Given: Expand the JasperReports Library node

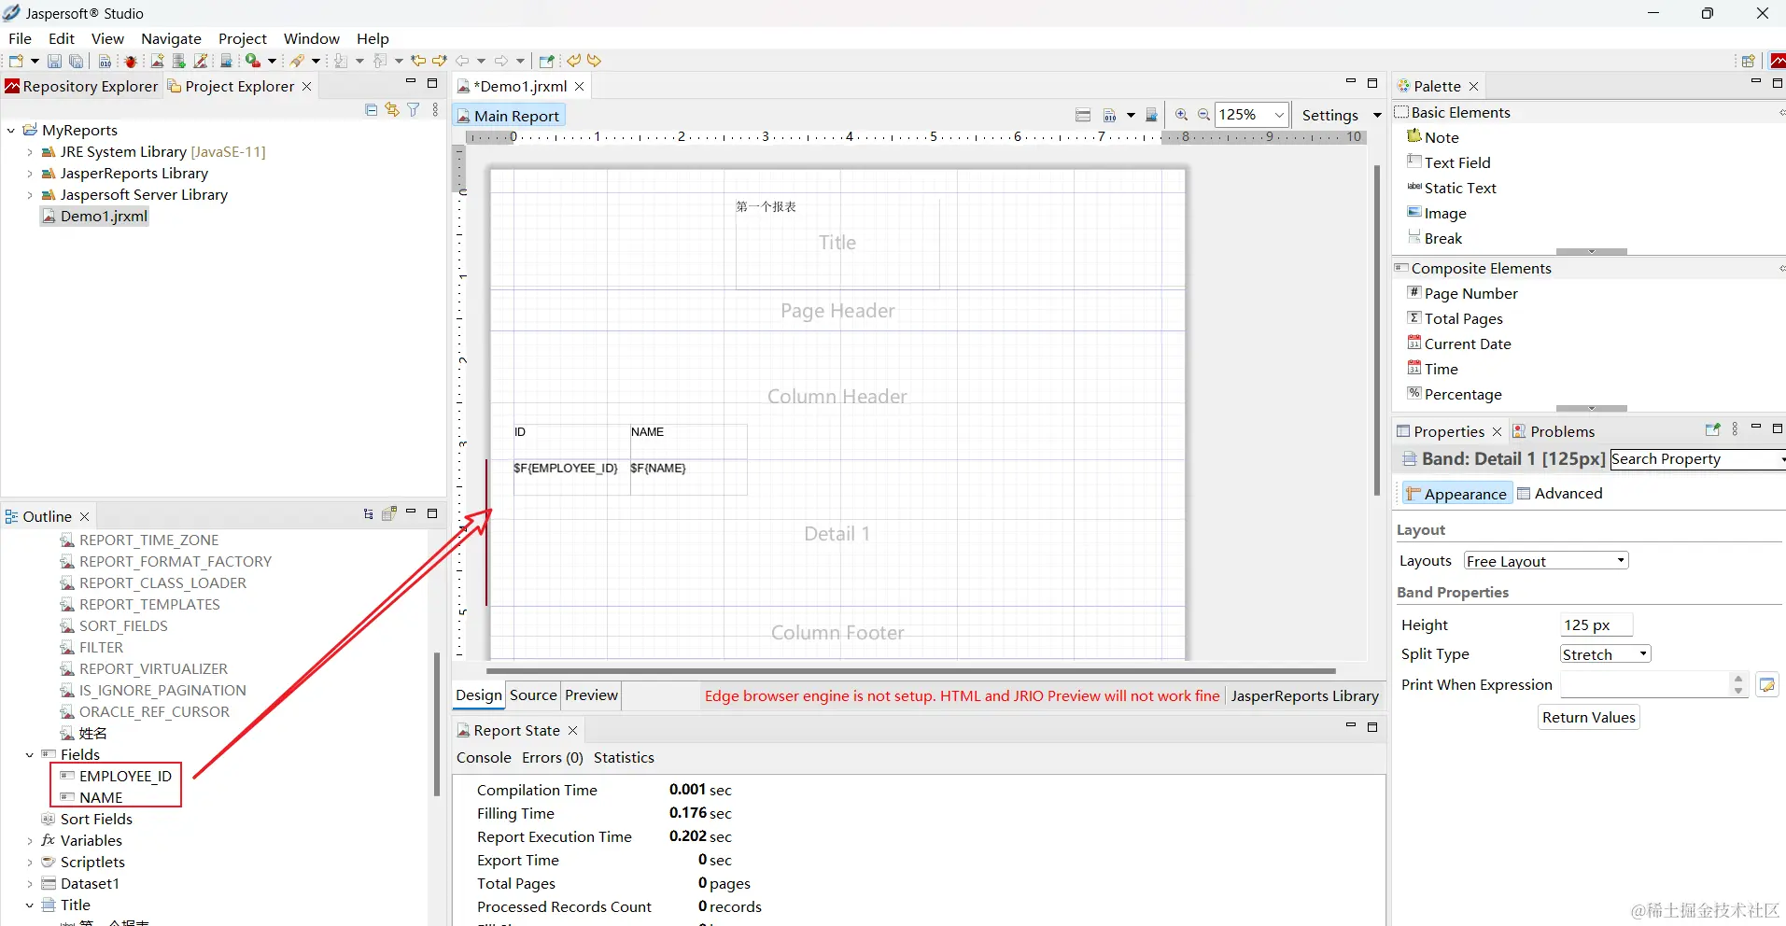Looking at the screenshot, I should click(x=30, y=174).
